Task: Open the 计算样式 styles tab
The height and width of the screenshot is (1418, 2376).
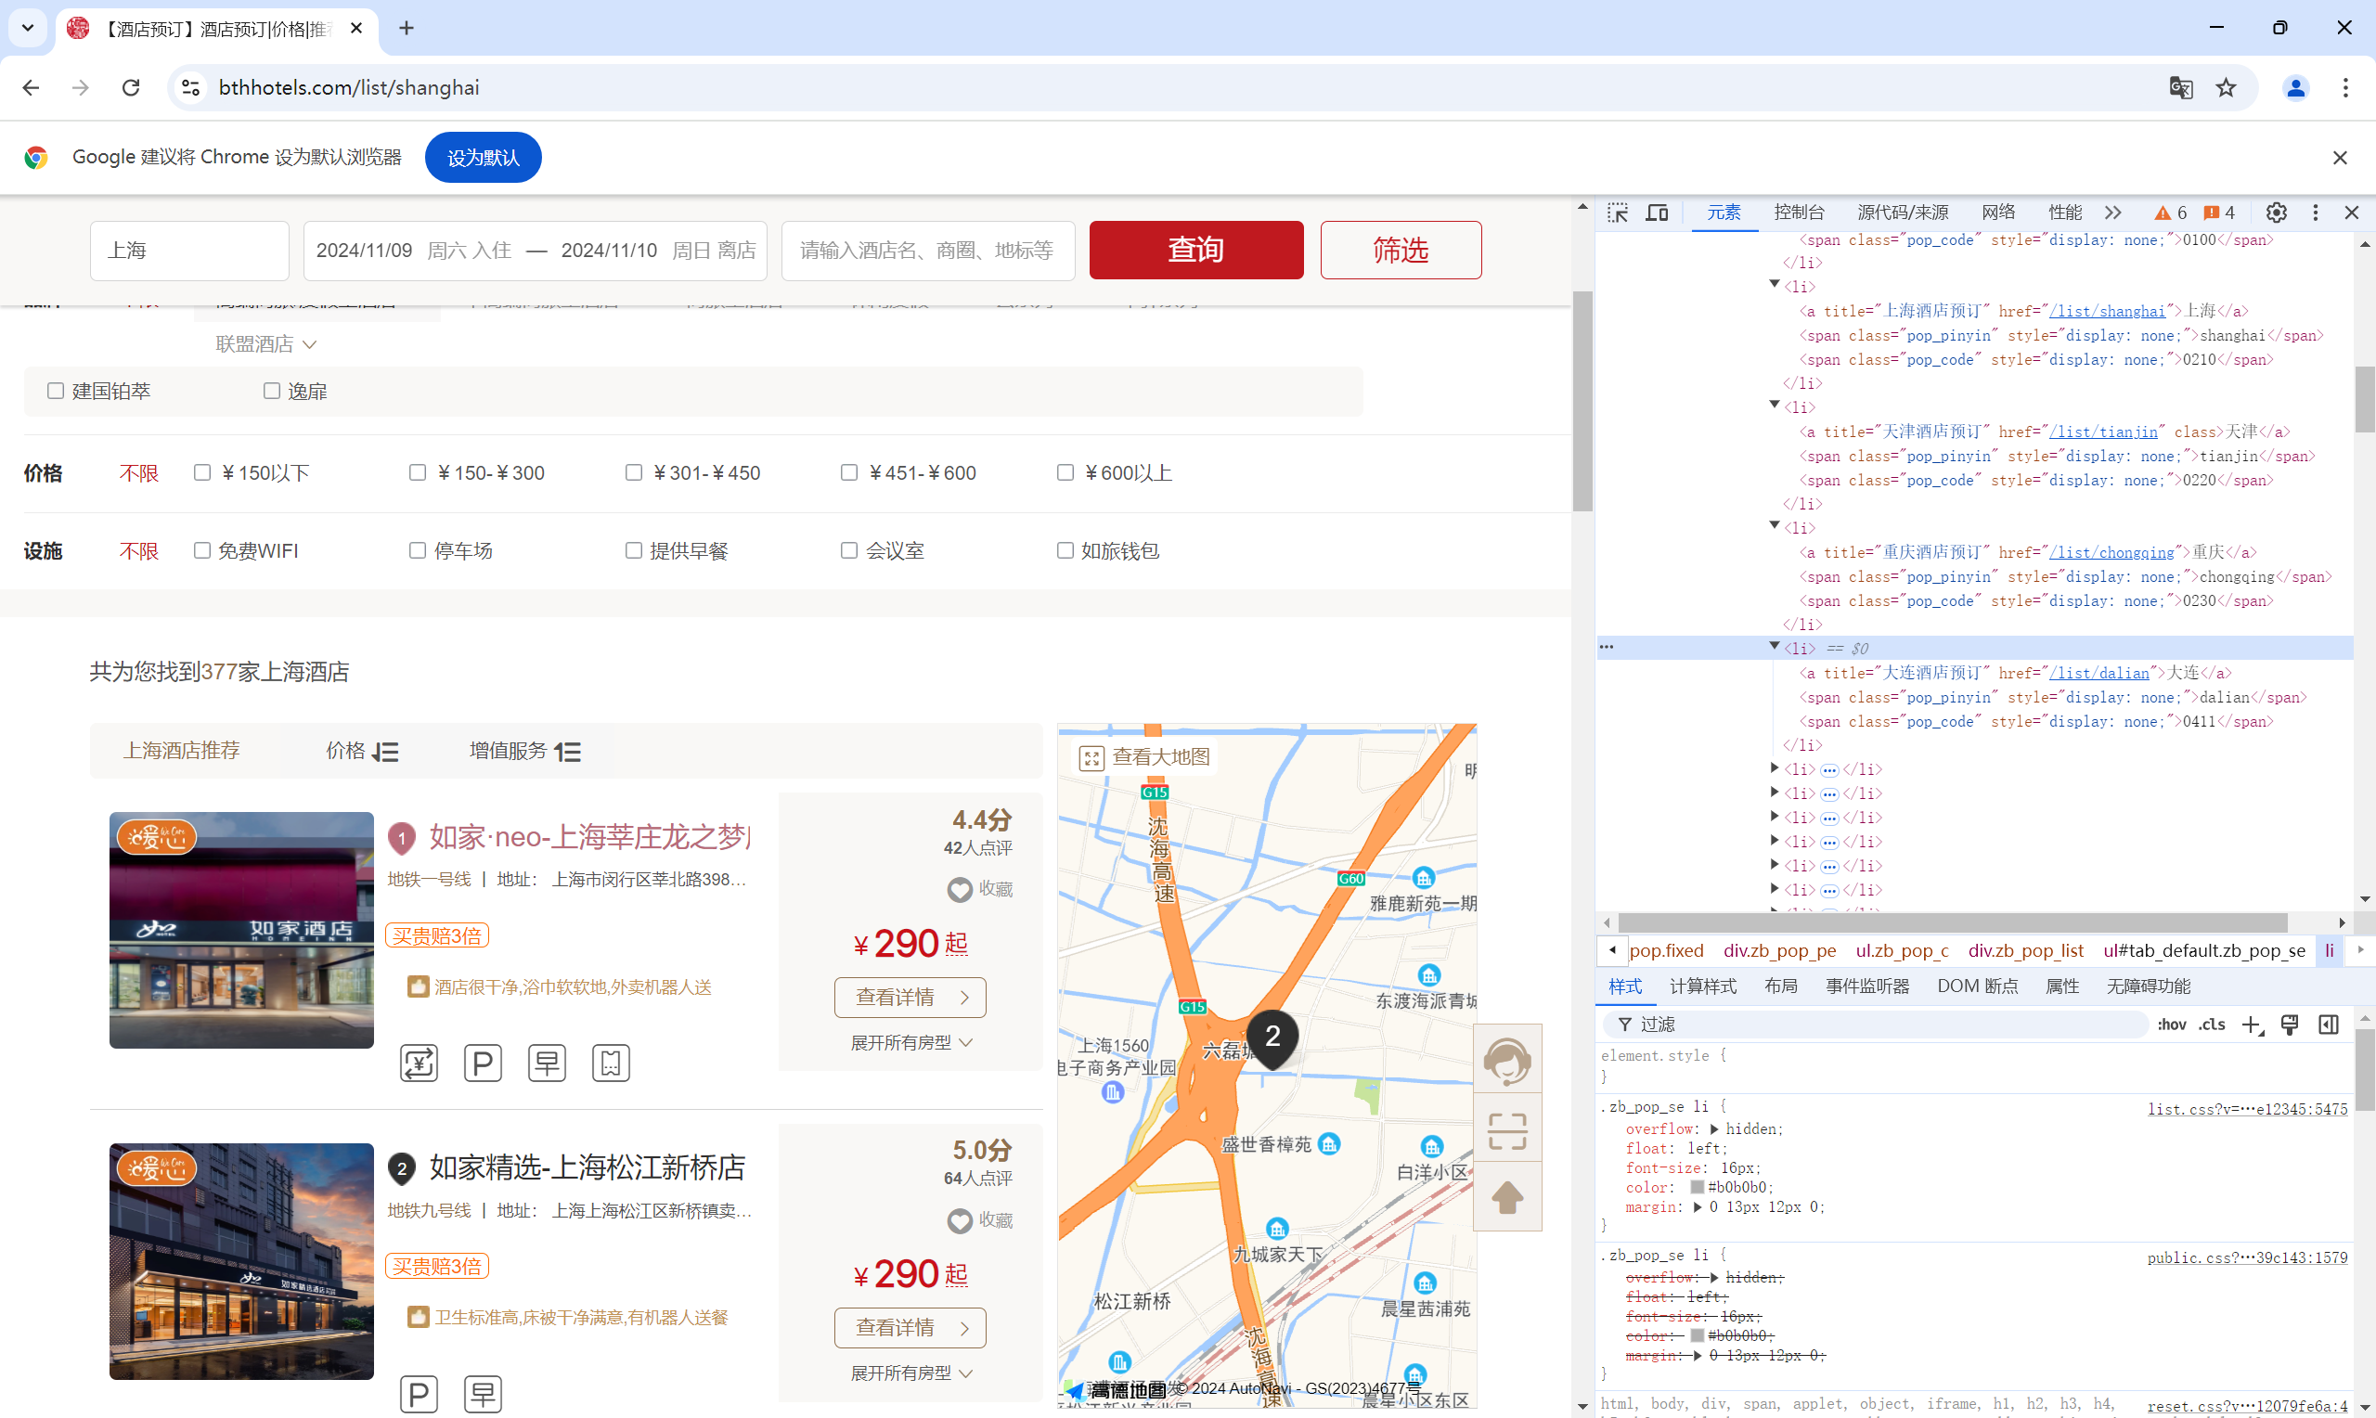Action: tap(1702, 986)
